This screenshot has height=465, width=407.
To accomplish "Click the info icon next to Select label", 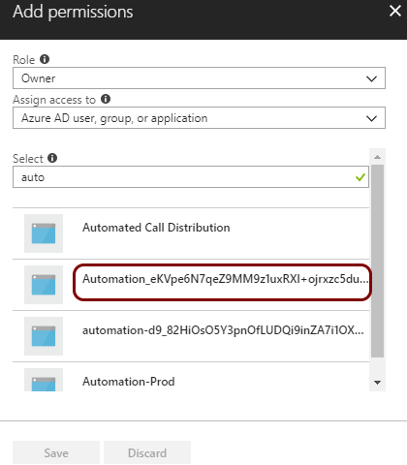I will click(52, 158).
